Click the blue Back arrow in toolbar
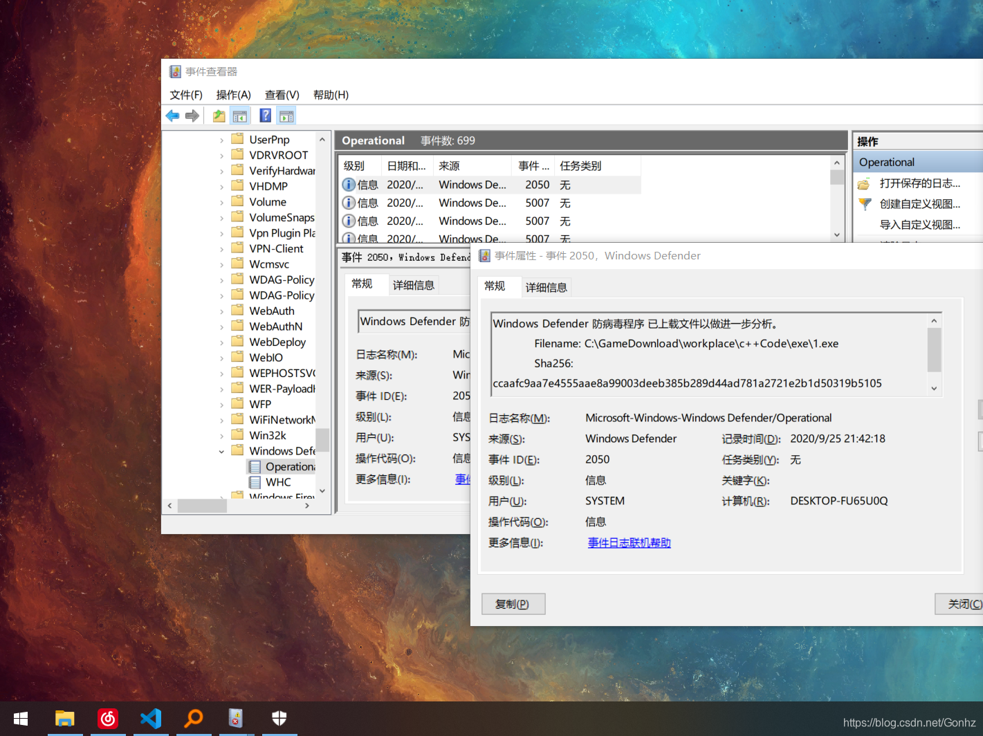 [x=173, y=116]
